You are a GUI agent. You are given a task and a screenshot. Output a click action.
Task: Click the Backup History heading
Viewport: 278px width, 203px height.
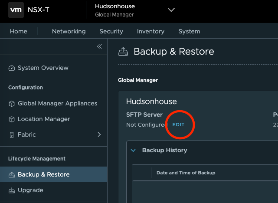[x=164, y=150]
